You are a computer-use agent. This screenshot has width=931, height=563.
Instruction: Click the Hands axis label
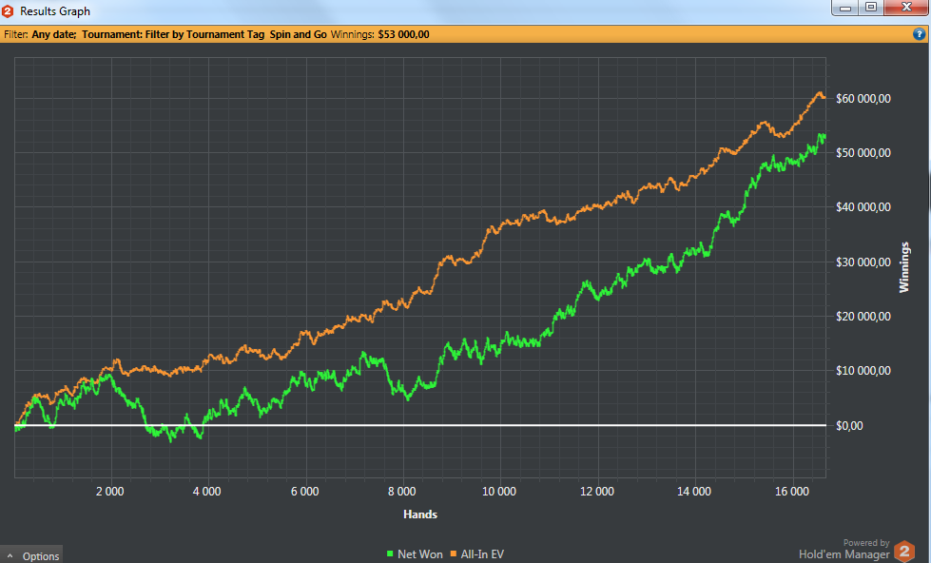pyautogui.click(x=420, y=514)
